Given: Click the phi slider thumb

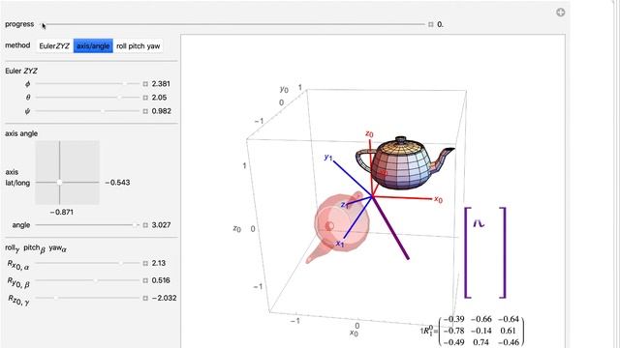Looking at the screenshot, I should tap(125, 84).
